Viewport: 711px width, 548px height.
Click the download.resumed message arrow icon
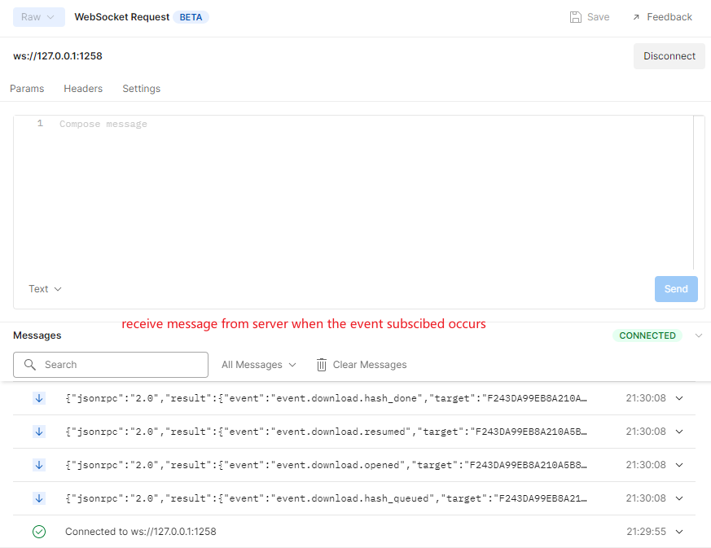coord(39,432)
